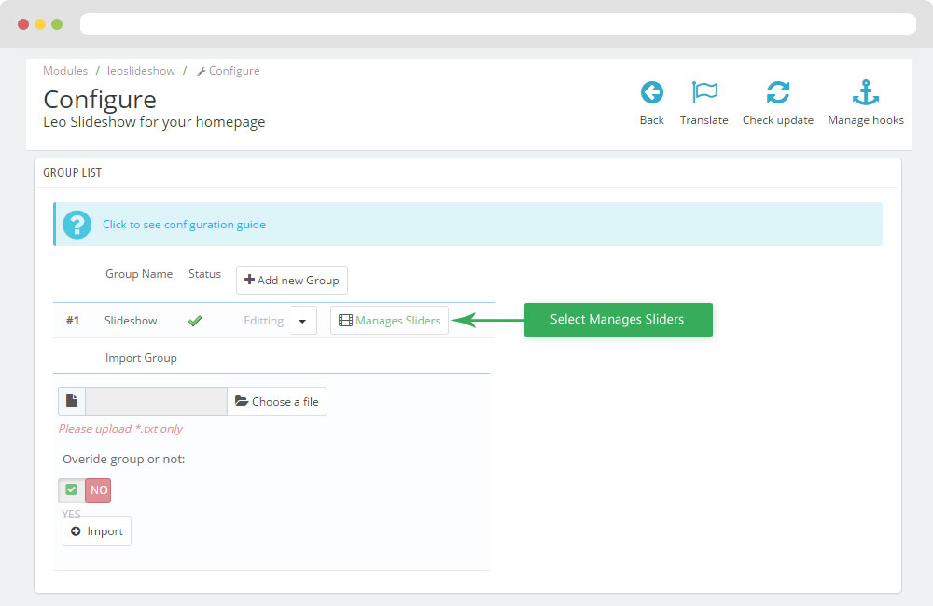Click the Import Group label
This screenshot has height=606, width=933.
coord(141,358)
